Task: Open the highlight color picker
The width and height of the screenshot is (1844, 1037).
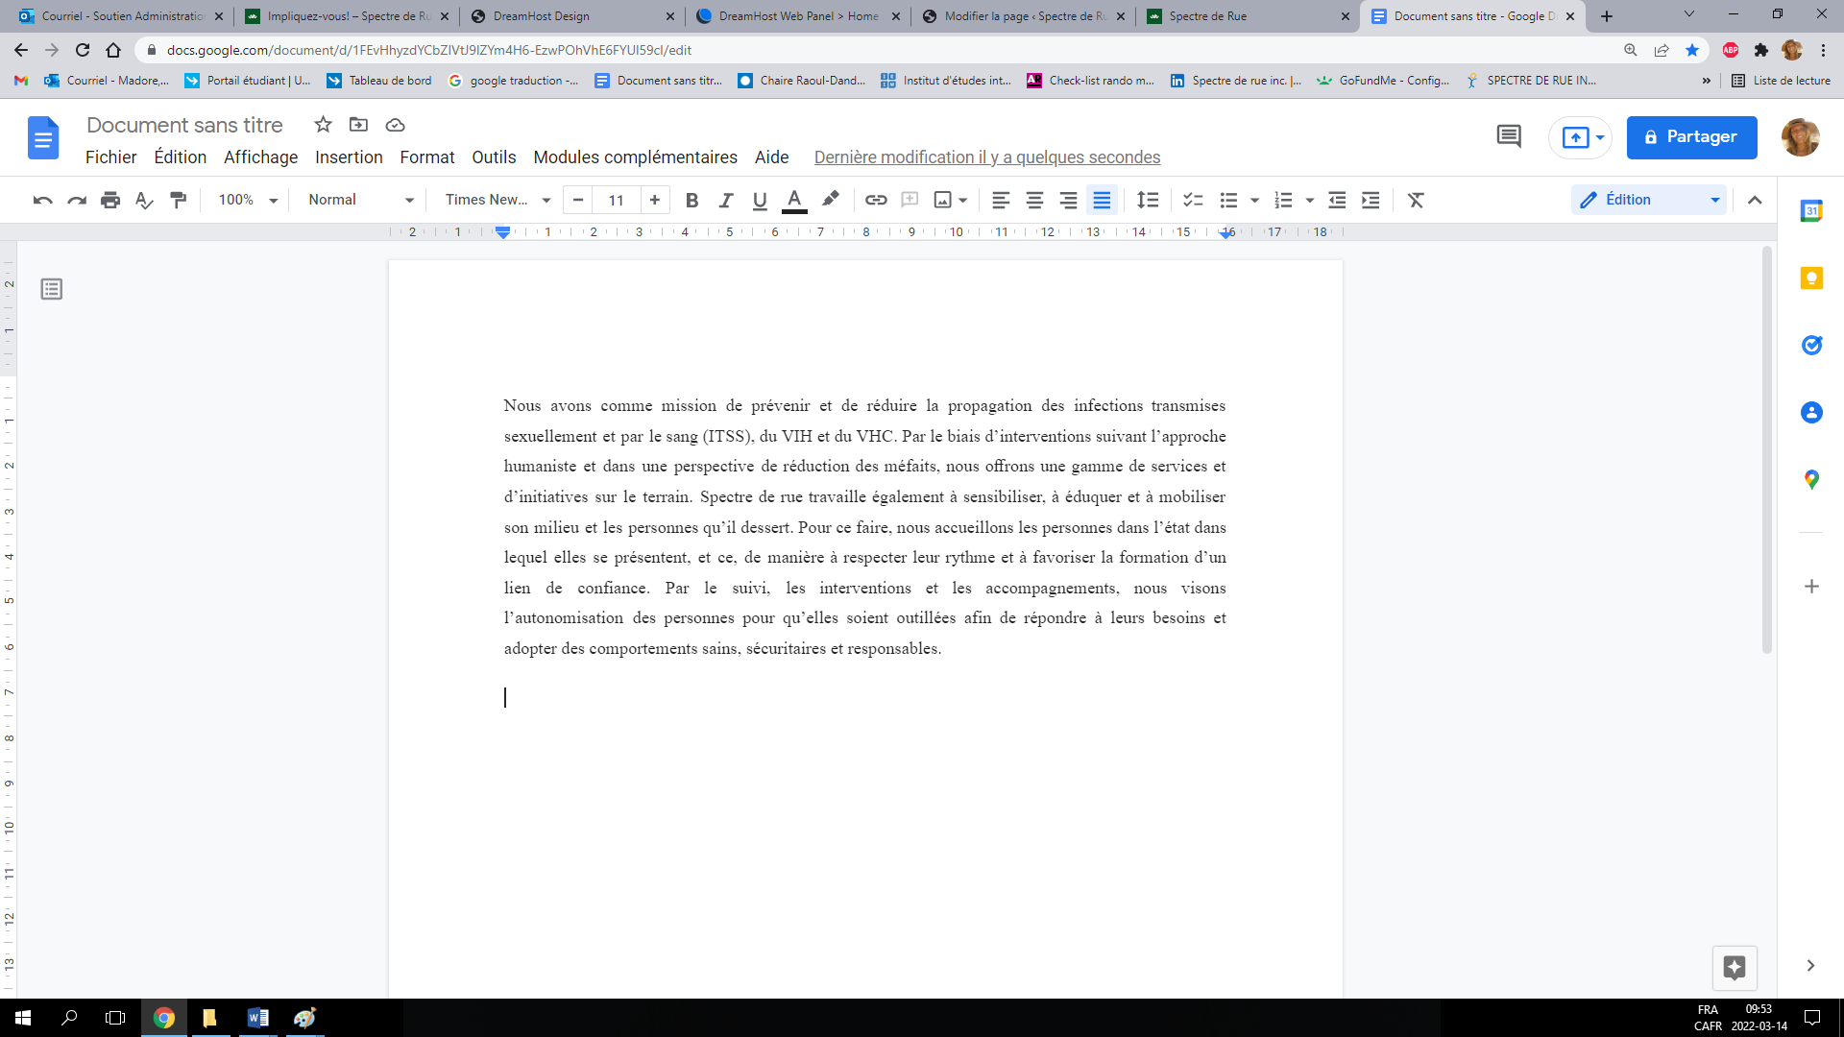Action: 831,200
